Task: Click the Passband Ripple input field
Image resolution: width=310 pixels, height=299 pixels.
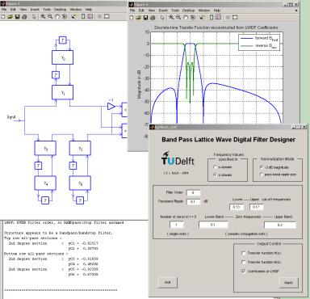Action: pyautogui.click(x=193, y=202)
